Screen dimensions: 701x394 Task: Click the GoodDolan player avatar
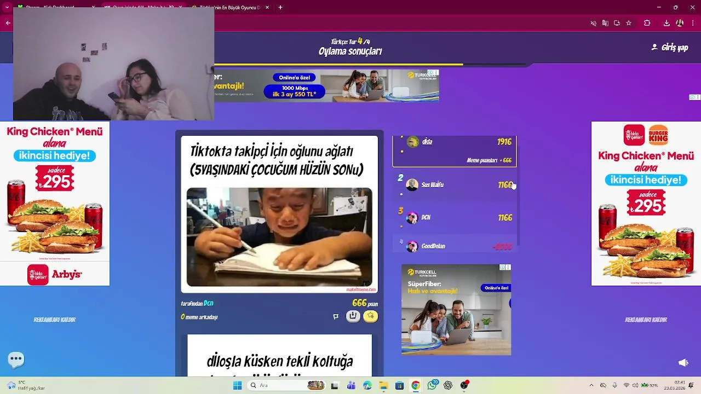[x=412, y=247]
